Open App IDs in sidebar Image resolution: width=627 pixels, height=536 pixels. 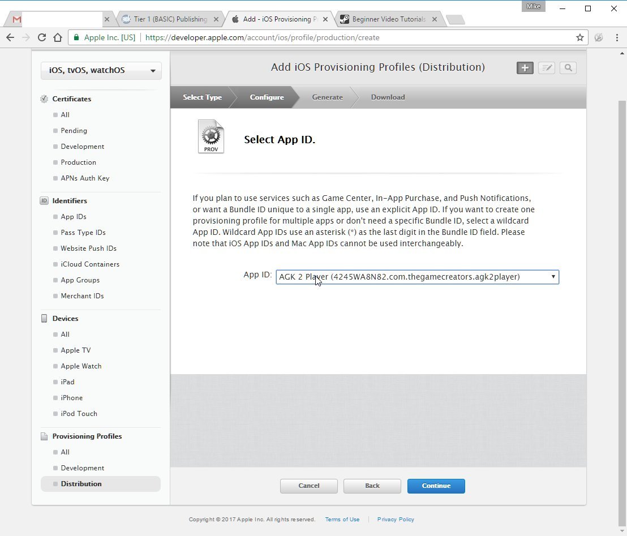click(x=73, y=217)
